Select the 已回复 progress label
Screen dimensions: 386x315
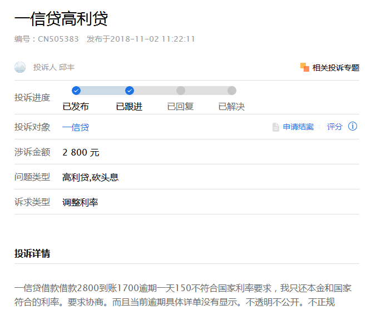pyautogui.click(x=180, y=107)
